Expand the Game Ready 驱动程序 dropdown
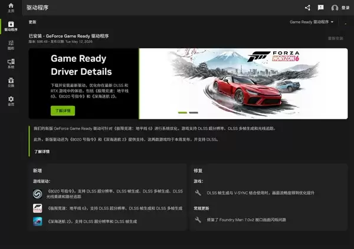The height and width of the screenshot is (249, 354). (312, 22)
